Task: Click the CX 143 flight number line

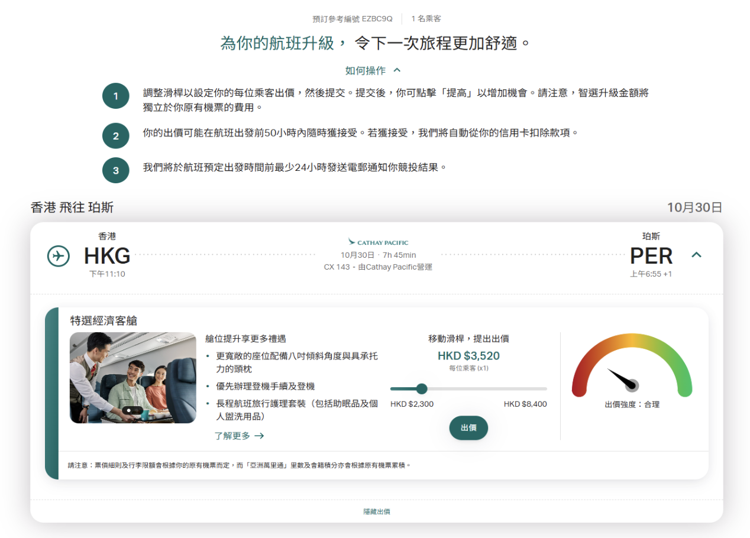Action: [x=378, y=267]
